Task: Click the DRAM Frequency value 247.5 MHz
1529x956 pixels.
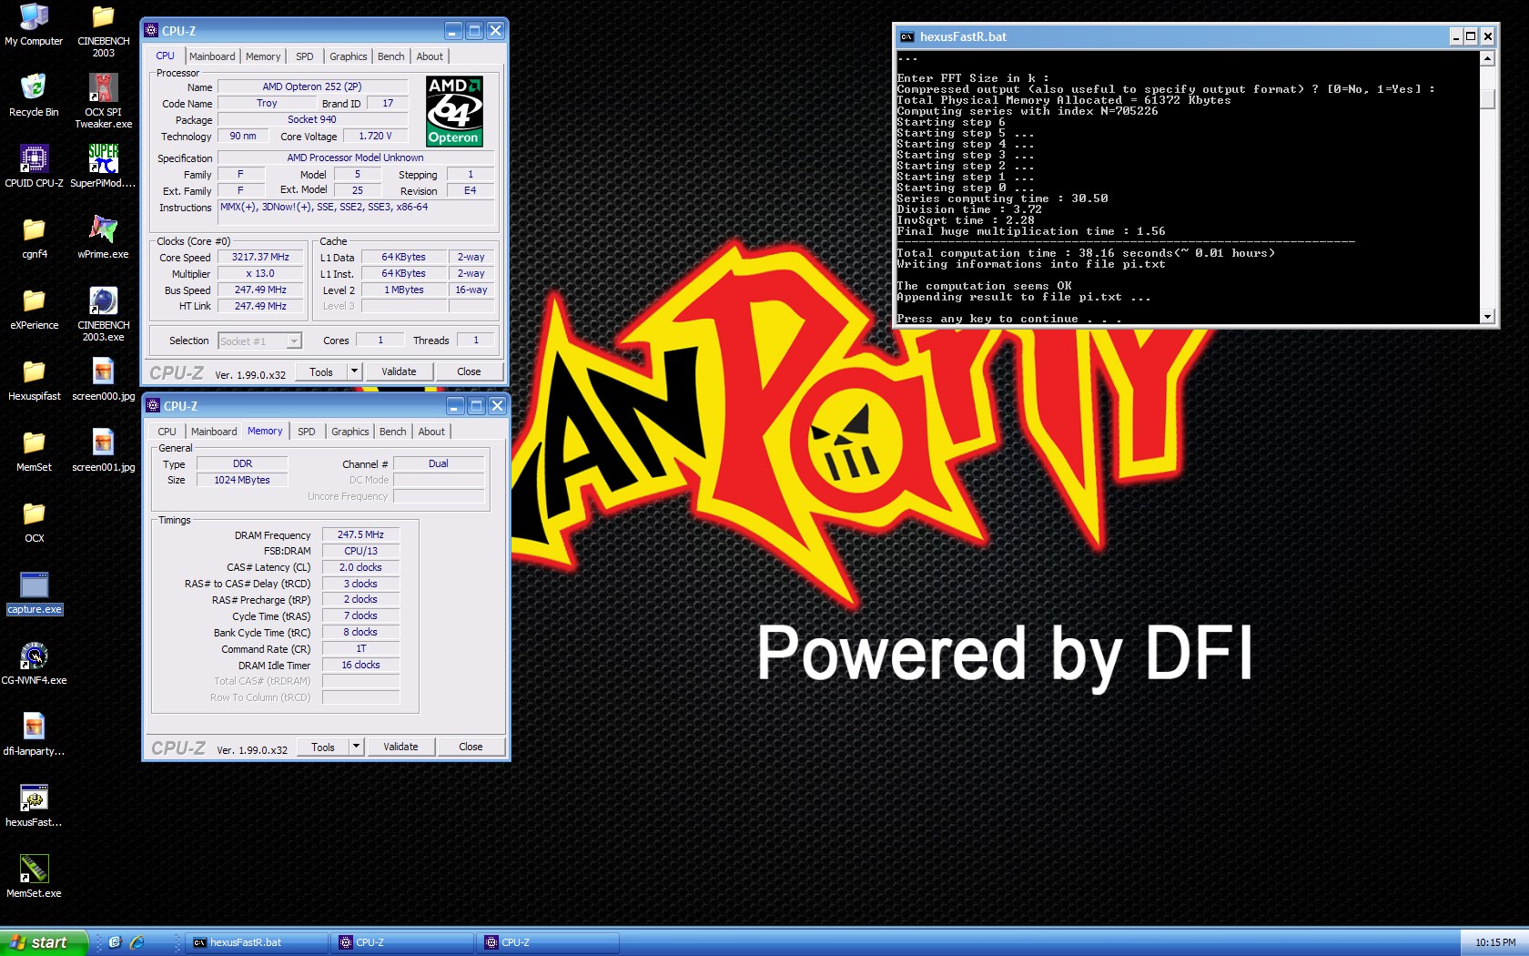Action: [x=360, y=534]
